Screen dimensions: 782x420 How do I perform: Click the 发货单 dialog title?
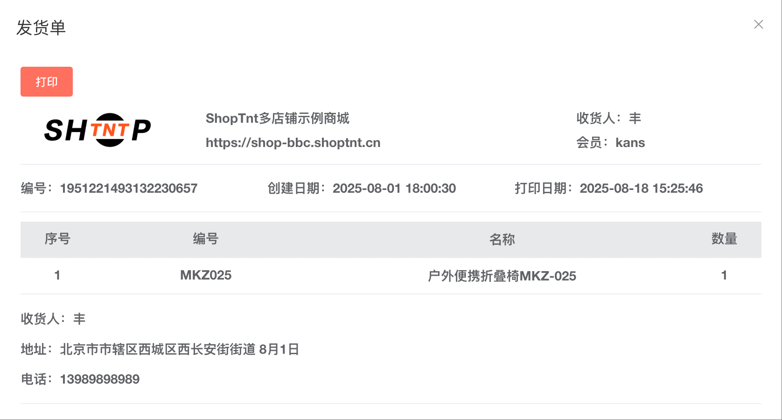coord(41,28)
